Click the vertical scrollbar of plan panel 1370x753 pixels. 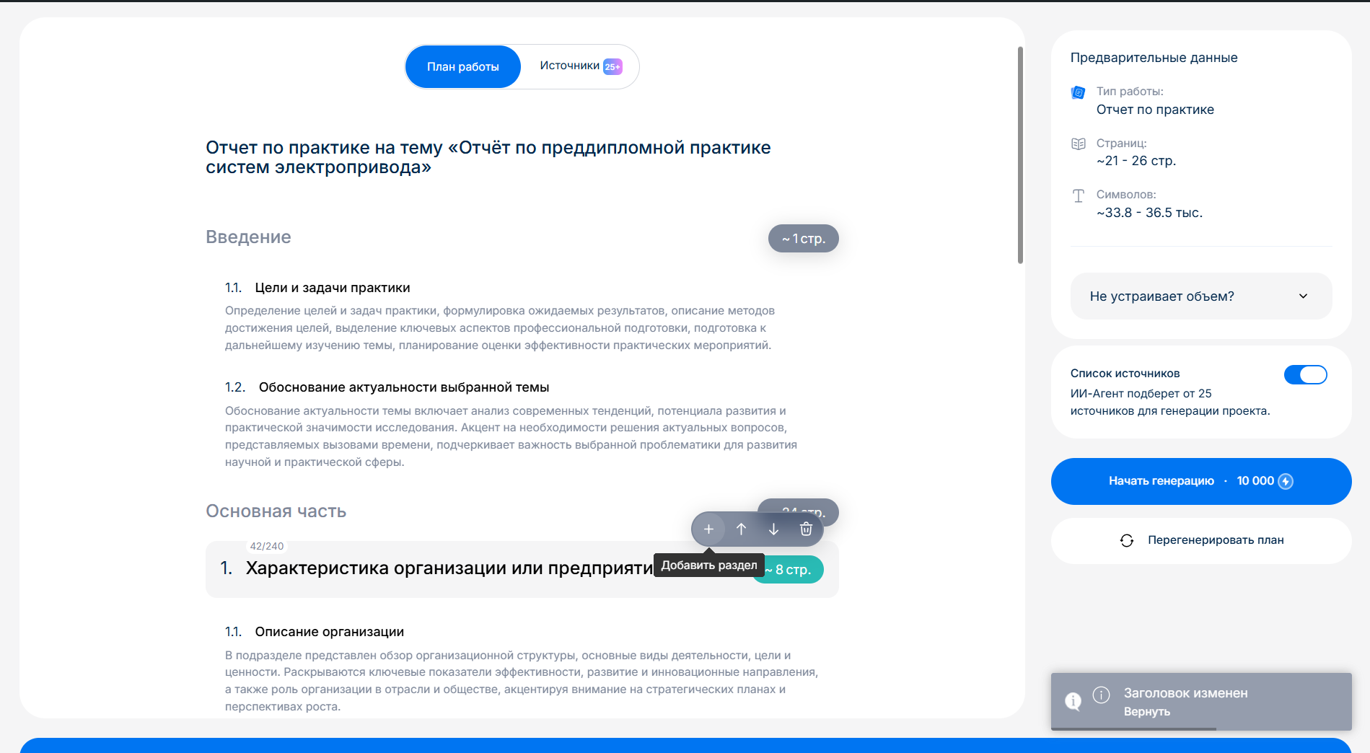(1020, 155)
